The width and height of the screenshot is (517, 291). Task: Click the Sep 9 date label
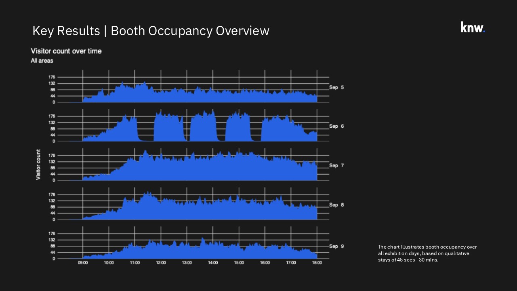point(336,246)
